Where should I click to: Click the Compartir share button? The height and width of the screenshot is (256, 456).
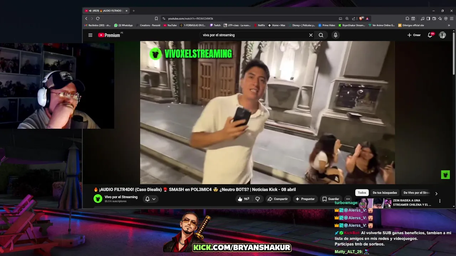(278, 199)
